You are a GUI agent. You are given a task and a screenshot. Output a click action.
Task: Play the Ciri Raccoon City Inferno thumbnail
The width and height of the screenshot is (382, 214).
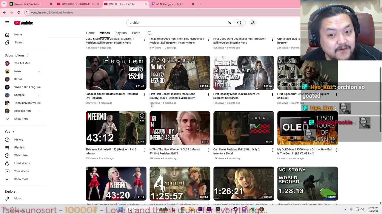pyautogui.click(x=180, y=128)
